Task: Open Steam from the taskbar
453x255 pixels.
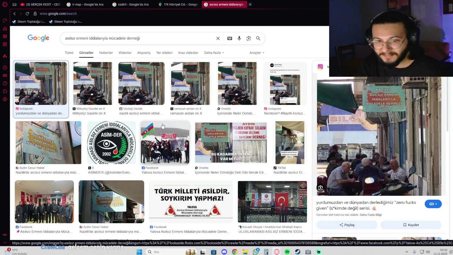Action: (298, 252)
